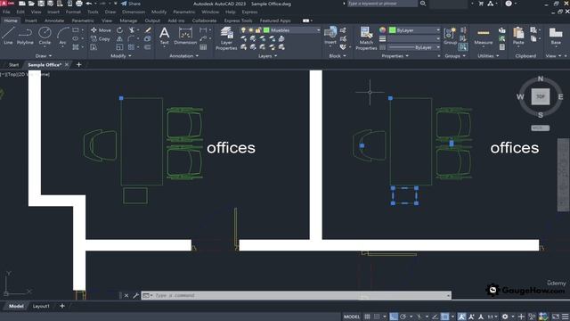
Task: Toggle layer on/off lightbulb for Muebles
Action: (x=243, y=30)
